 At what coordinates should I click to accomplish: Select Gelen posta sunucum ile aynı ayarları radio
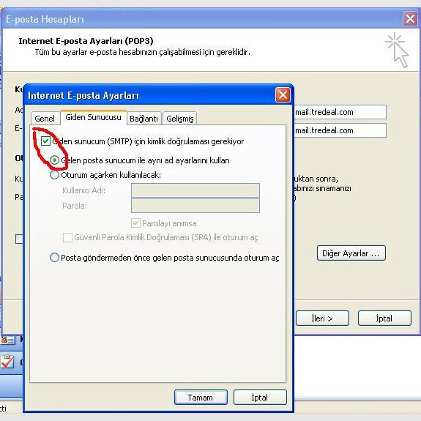(x=54, y=160)
